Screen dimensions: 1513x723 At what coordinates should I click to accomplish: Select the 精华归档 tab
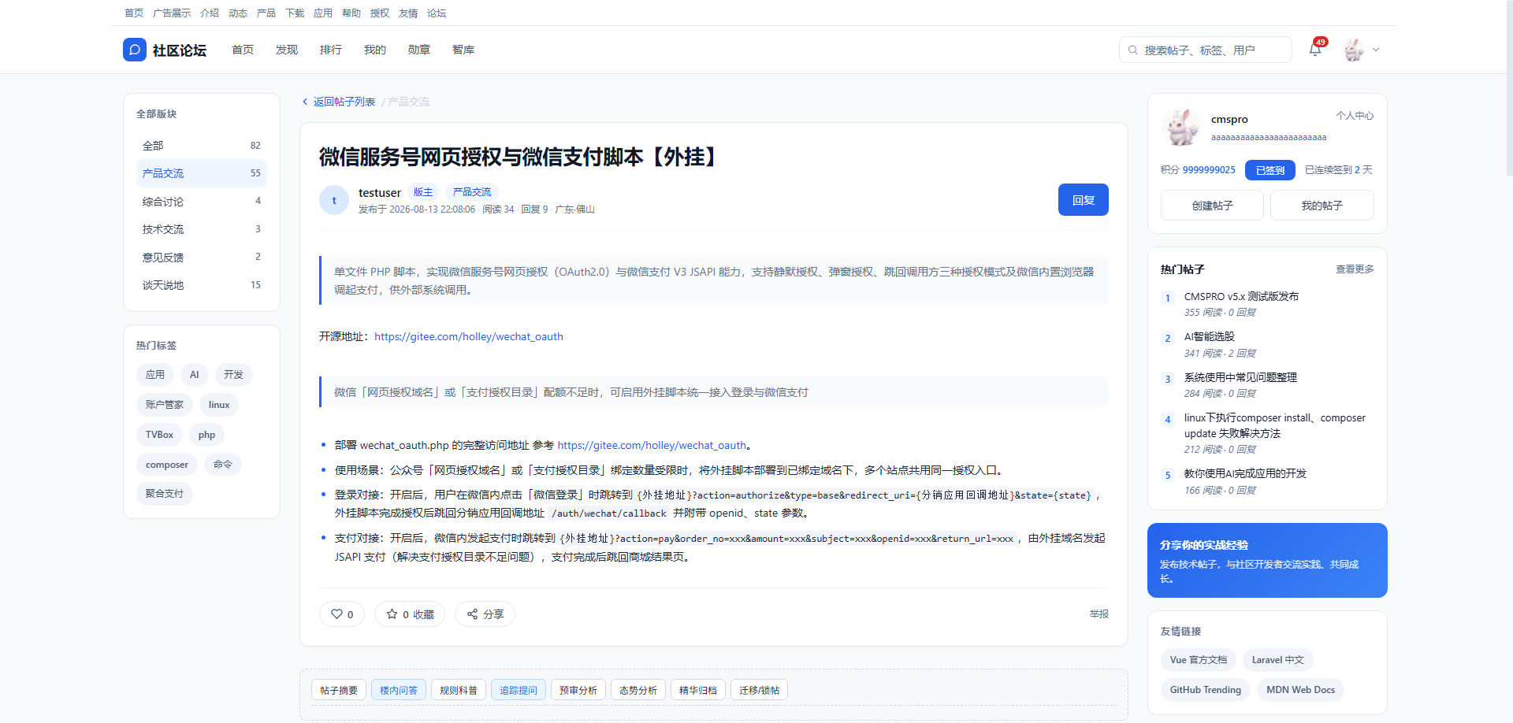(698, 691)
